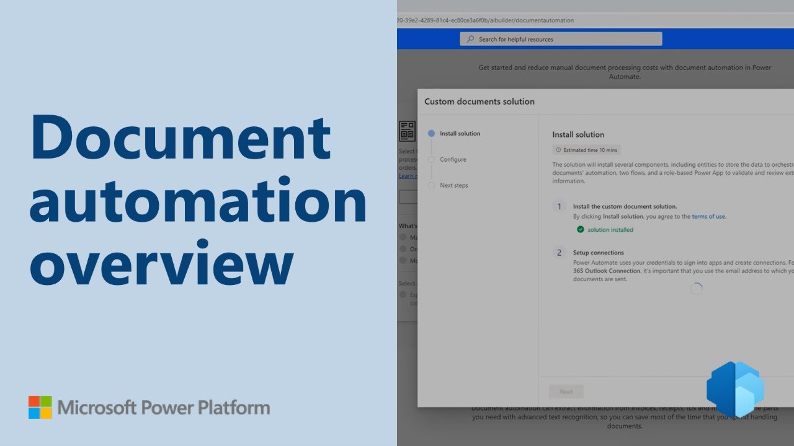Click the 'Setup connections' heading
The image size is (794, 446).
(x=599, y=253)
